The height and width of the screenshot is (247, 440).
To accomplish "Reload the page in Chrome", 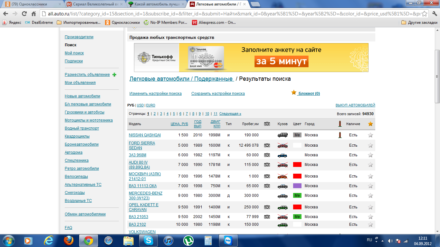I will pos(24,14).
